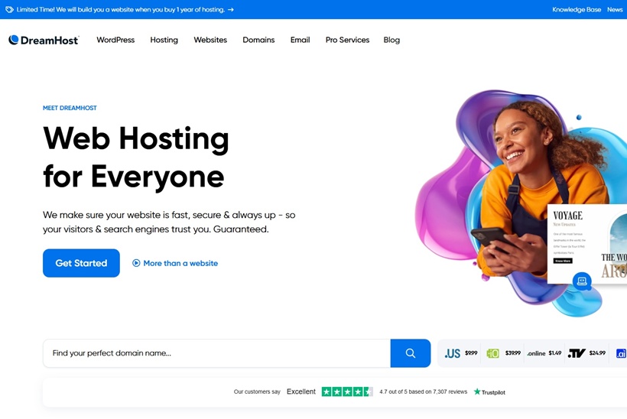Click the arrow after the hosting promo text
The height and width of the screenshot is (419, 627).
pyautogui.click(x=231, y=10)
